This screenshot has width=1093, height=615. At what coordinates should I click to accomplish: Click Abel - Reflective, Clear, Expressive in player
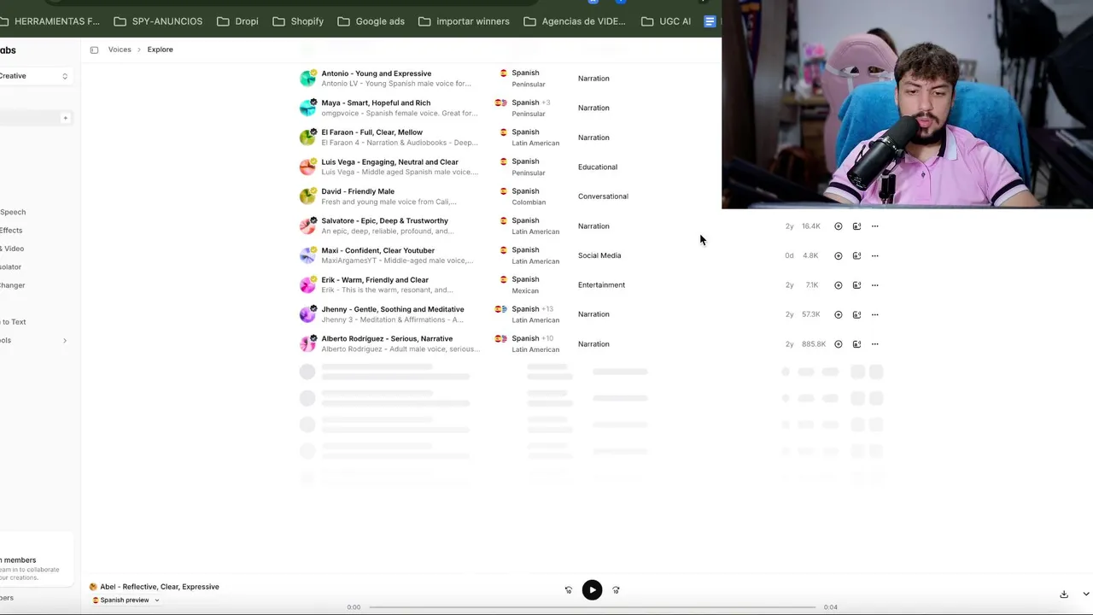pyautogui.click(x=160, y=587)
